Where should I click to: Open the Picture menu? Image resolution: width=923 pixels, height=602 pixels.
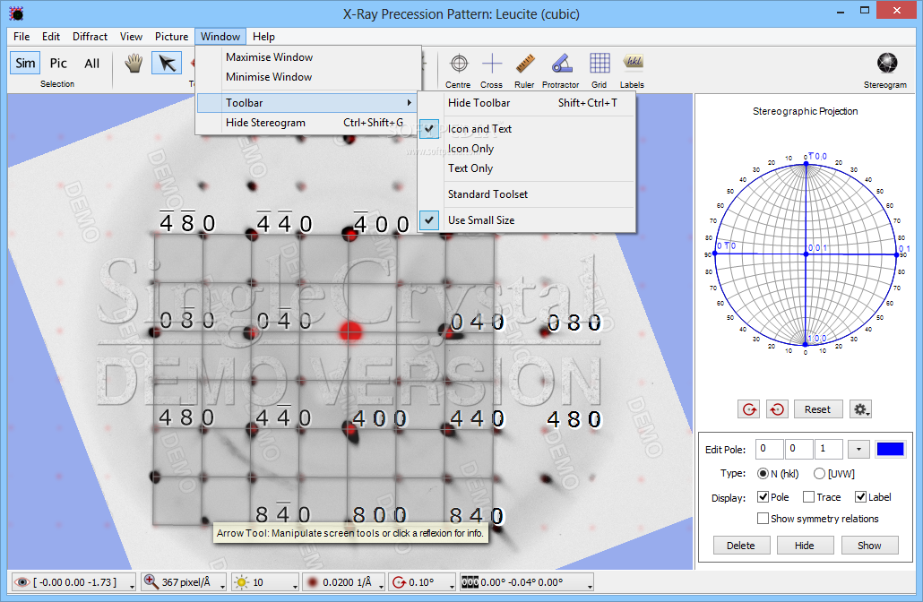pos(171,37)
